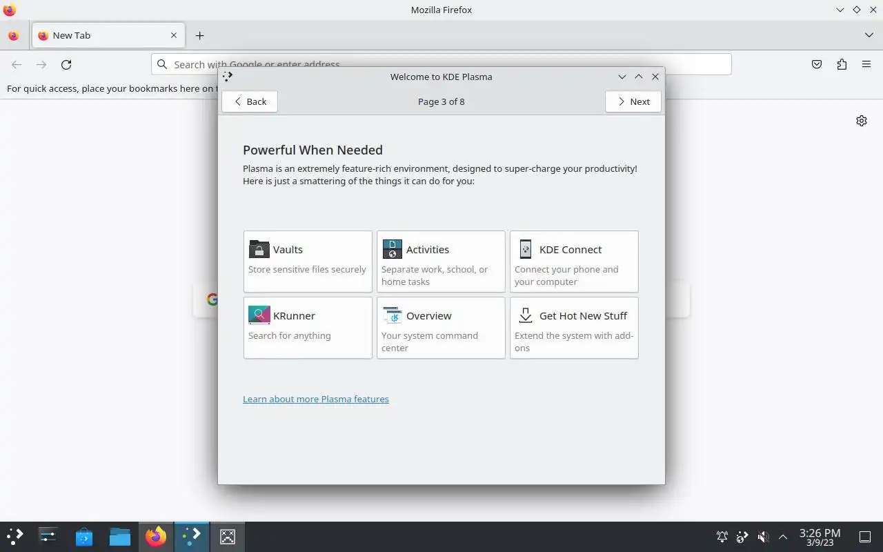Open the Vaults feature card

308,262
